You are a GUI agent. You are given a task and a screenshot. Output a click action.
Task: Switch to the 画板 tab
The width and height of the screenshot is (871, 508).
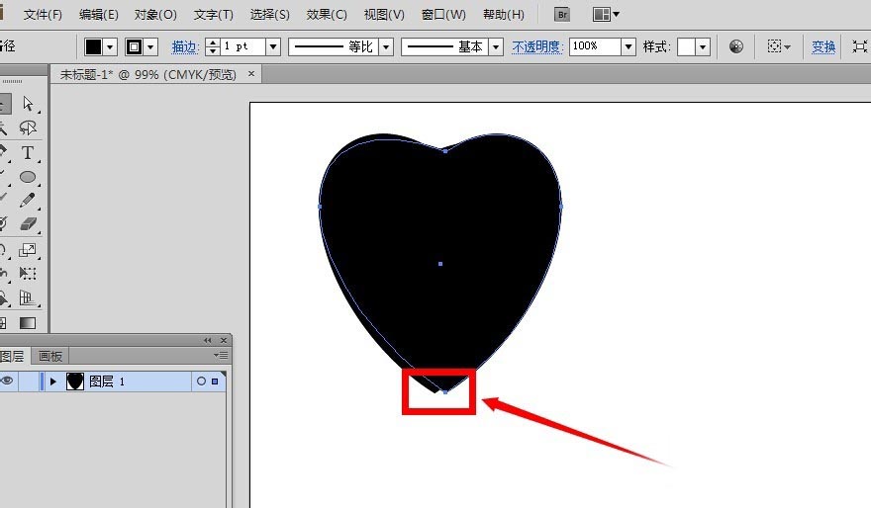[x=50, y=356]
